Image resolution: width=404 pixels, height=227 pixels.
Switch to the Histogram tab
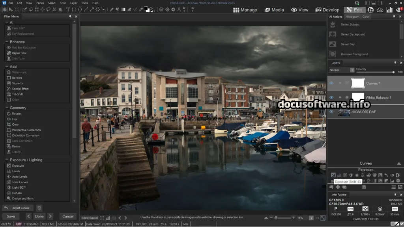coord(352,17)
